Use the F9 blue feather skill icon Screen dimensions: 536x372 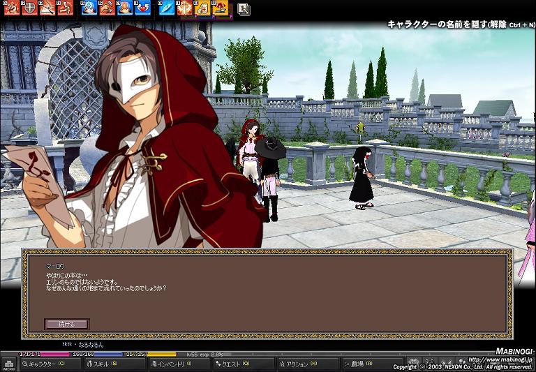pos(167,8)
